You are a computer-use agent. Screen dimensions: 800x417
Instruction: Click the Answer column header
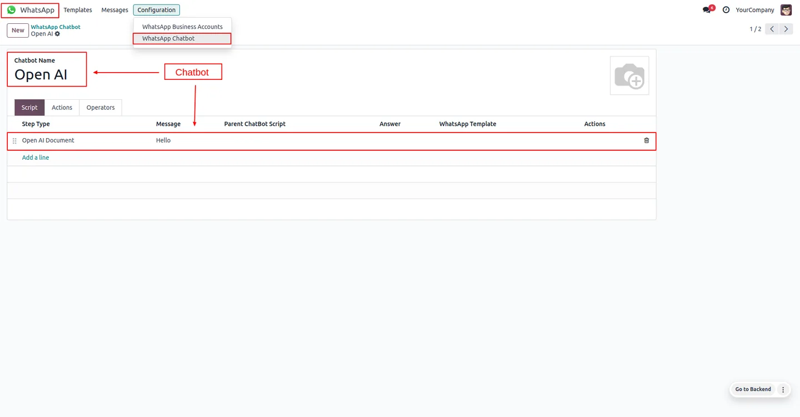coord(390,124)
